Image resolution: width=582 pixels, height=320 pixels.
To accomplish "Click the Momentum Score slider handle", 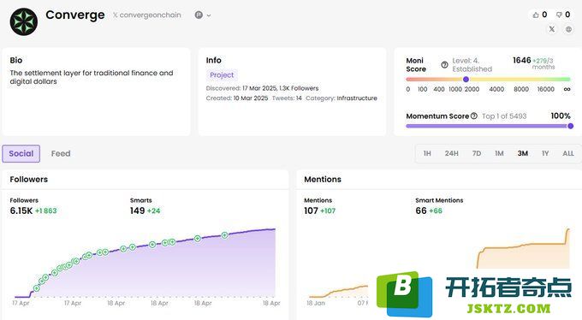I will [x=571, y=127].
